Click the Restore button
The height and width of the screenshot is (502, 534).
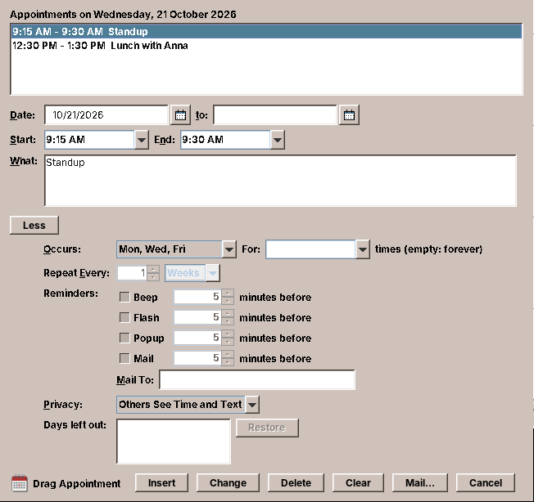coord(267,428)
